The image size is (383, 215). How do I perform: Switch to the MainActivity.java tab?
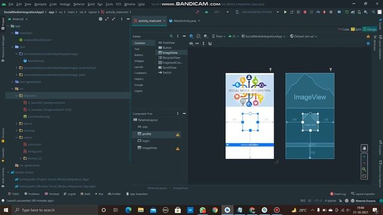185,21
